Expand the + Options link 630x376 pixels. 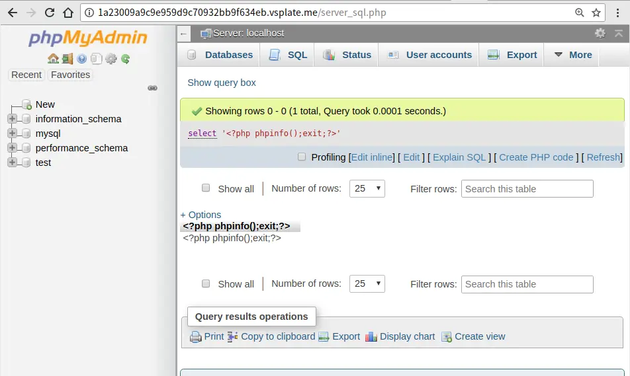click(x=201, y=215)
